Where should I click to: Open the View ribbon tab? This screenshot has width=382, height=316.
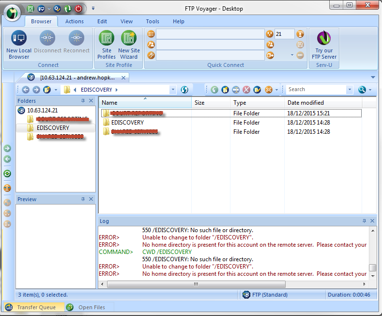tap(126, 21)
